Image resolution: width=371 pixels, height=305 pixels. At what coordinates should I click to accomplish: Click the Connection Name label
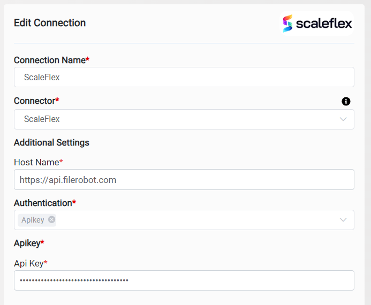50,60
